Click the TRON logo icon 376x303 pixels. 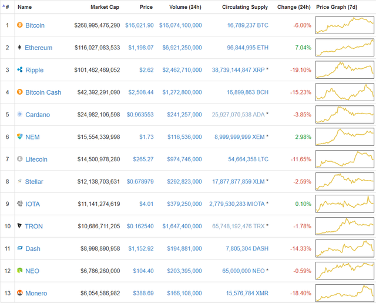tap(20, 226)
